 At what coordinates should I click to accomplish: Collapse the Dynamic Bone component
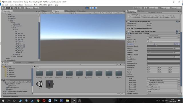126,33
